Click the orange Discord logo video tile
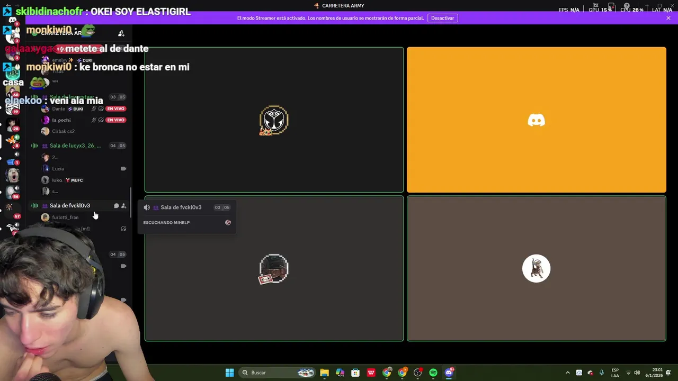678x381 pixels. (x=536, y=120)
